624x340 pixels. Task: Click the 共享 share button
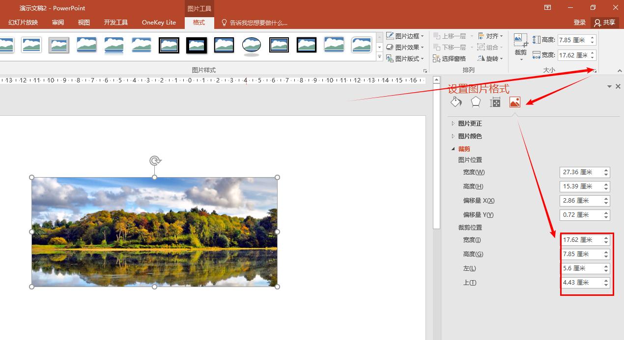pyautogui.click(x=604, y=23)
